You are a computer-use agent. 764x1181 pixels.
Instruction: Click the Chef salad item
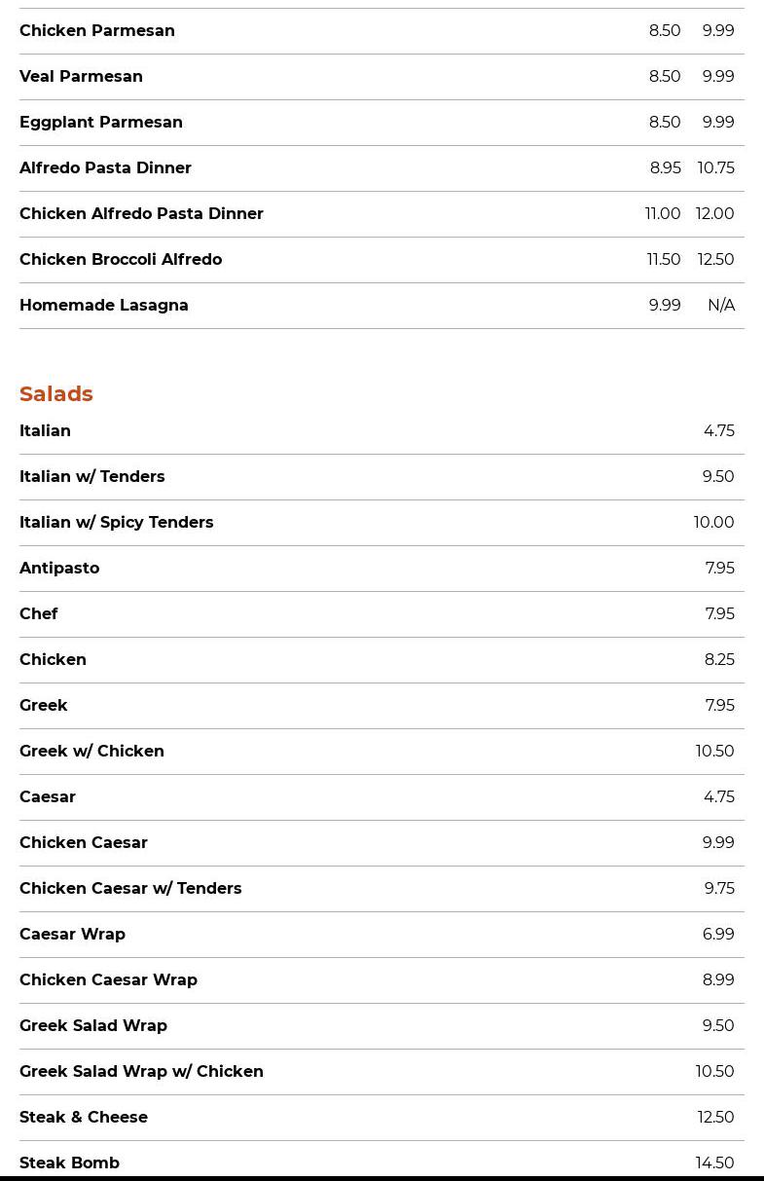[39, 614]
